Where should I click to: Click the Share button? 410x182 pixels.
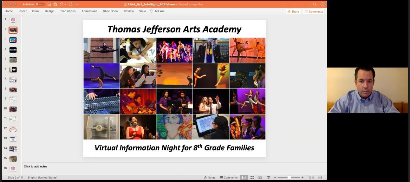pos(293,11)
